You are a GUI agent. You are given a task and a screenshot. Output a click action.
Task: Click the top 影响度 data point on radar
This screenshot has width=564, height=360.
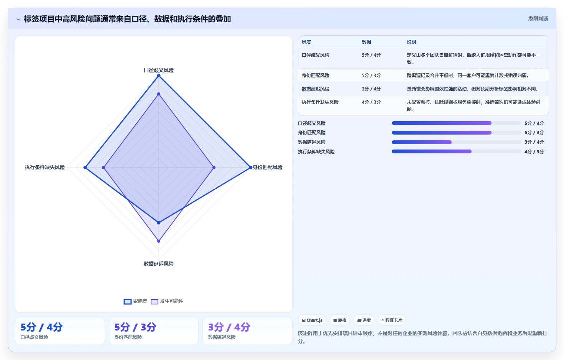coord(159,76)
